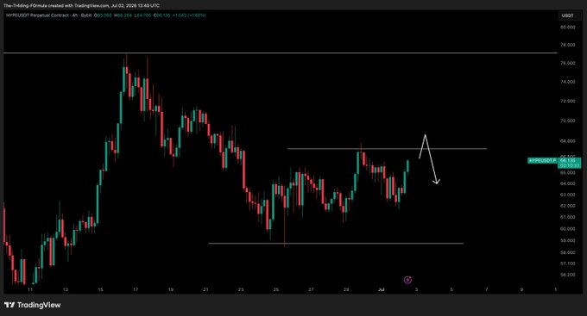Click the date label 21 on time axis

(x=205, y=289)
